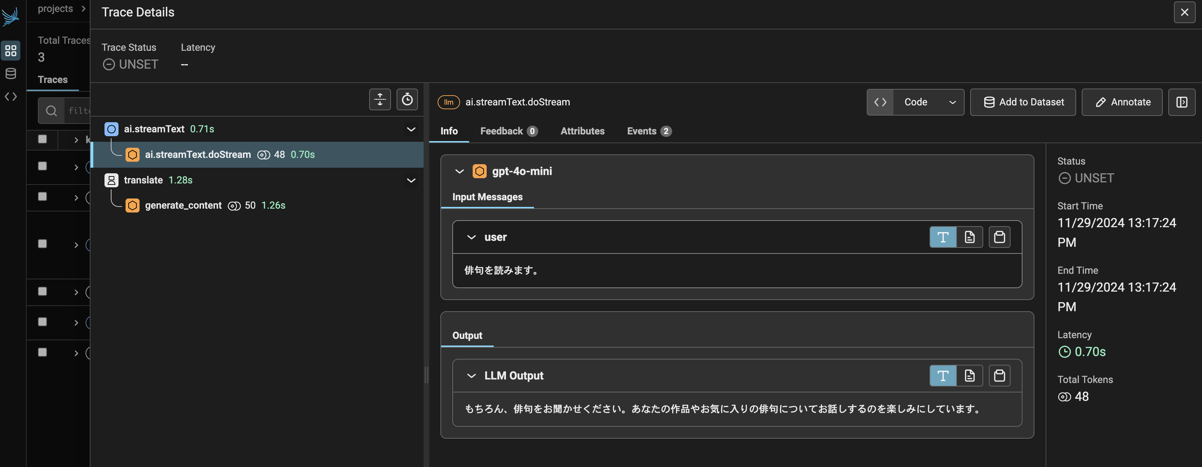Collapse the gpt-4o-mini section

459,171
